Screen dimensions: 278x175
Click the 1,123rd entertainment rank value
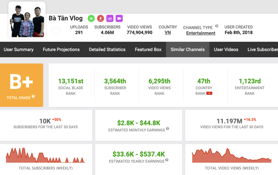(250, 81)
